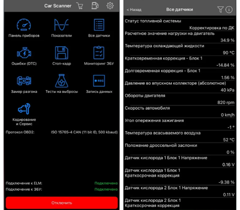Select Расчетное значение нагрузки на двигатель row
240x210 pixels.
[180, 37]
